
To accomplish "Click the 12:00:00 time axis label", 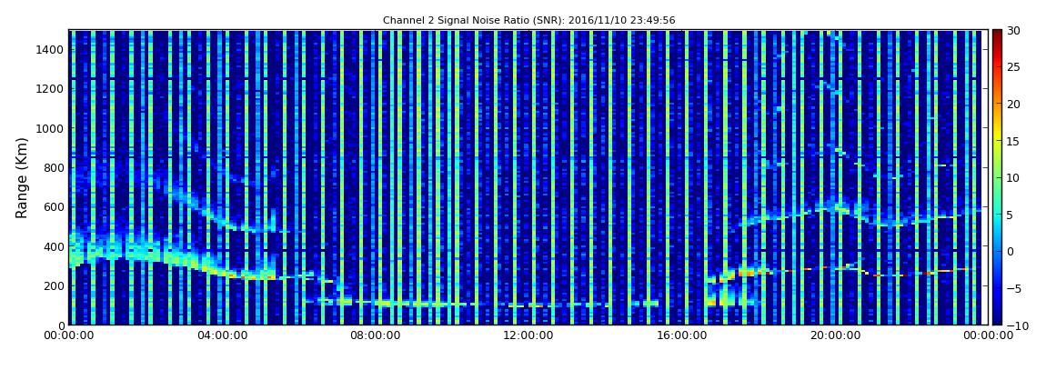I will click(x=527, y=336).
